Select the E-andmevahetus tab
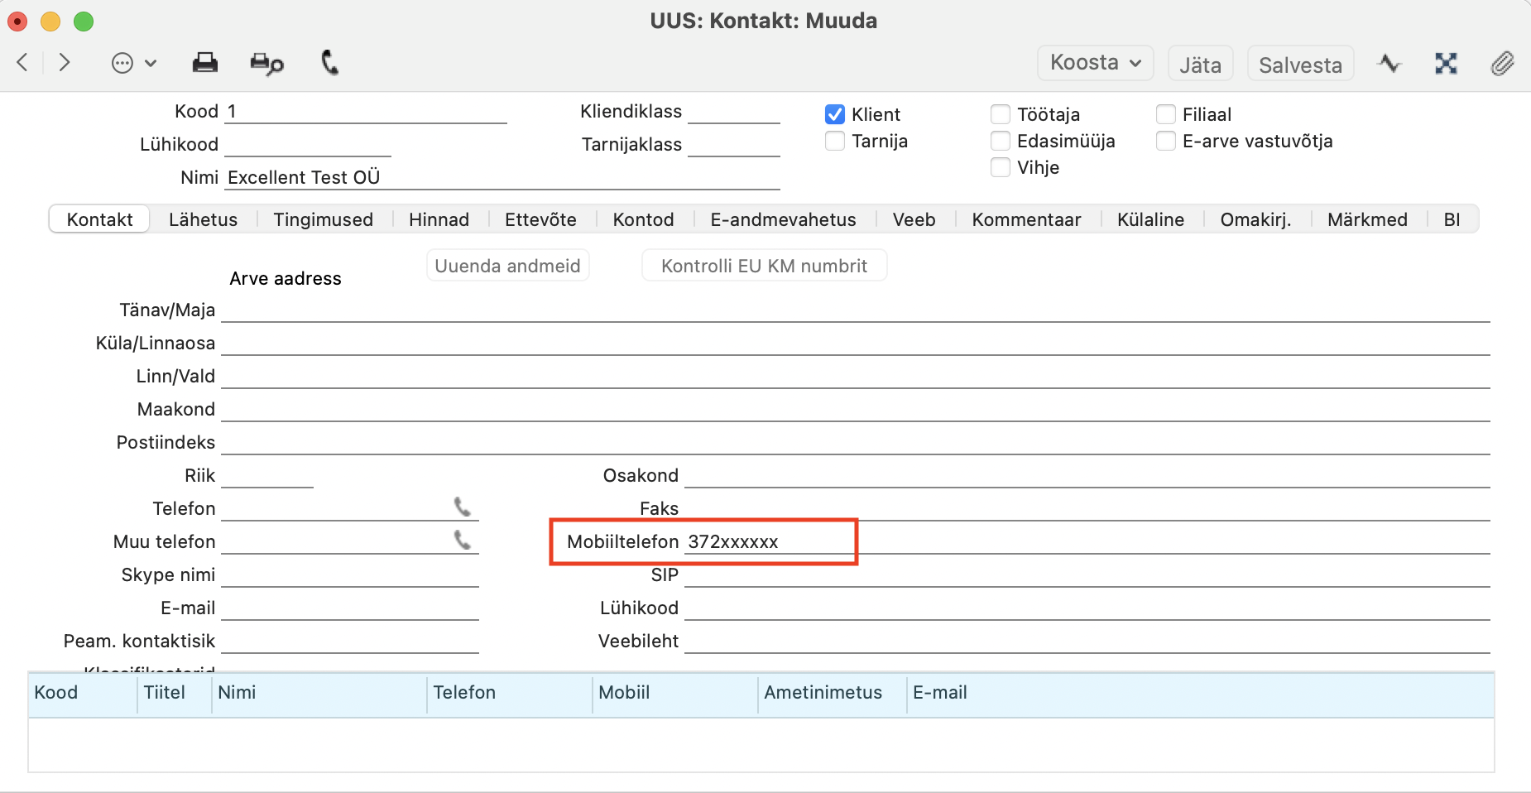This screenshot has height=793, width=1531. 783,219
